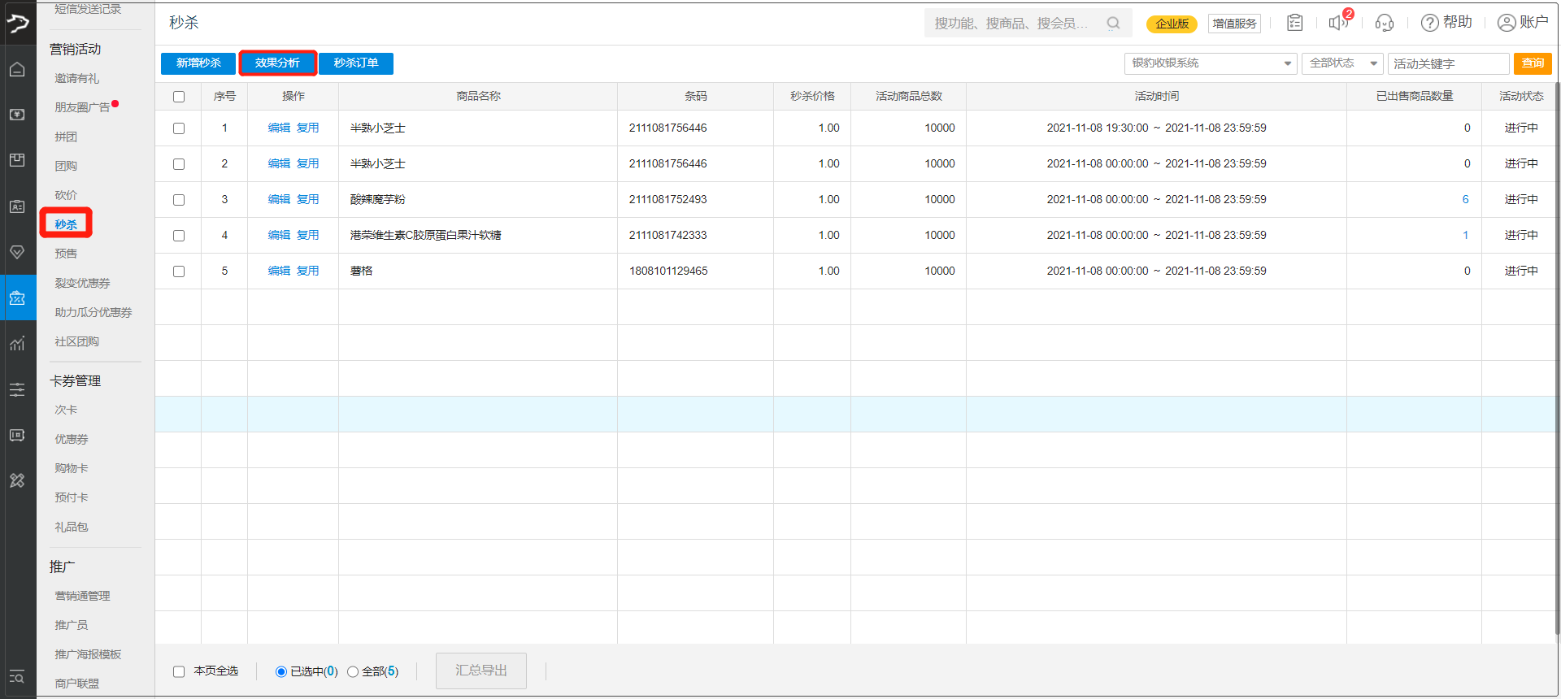
Task: Open the home icon in sidebar
Action: (17, 70)
